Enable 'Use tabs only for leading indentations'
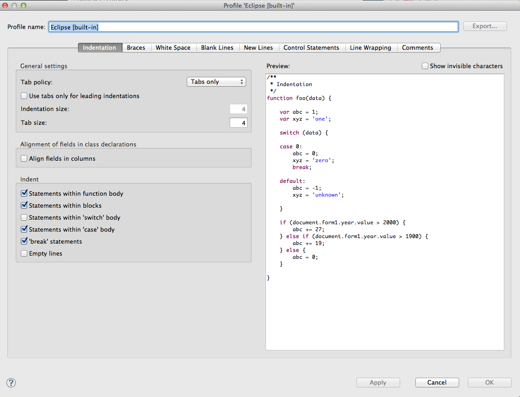This screenshot has height=397, width=520. (x=24, y=96)
